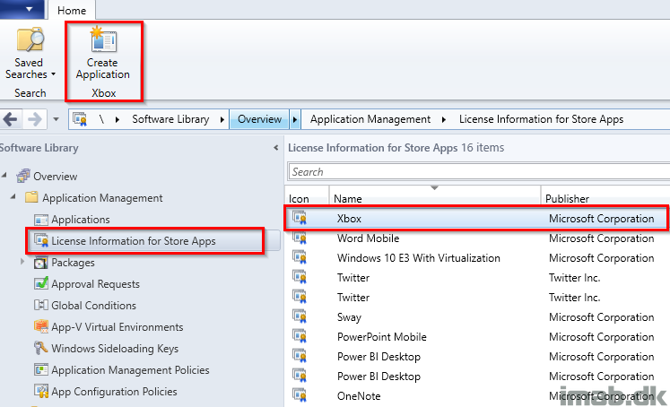Image resolution: width=670 pixels, height=407 pixels.
Task: Open the blue application menu button
Action: tap(22, 9)
